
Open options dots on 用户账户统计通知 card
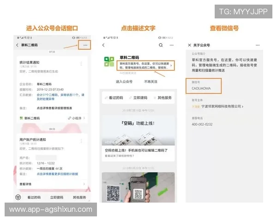pyautogui.click(x=81, y=141)
